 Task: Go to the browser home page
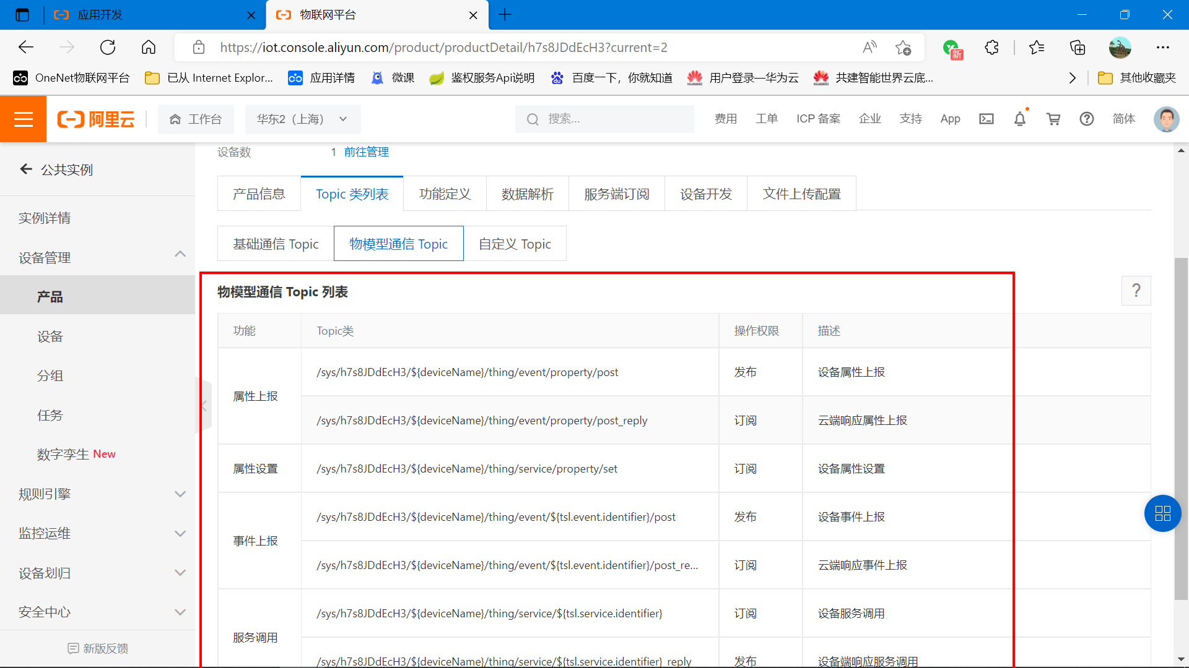[x=149, y=48]
